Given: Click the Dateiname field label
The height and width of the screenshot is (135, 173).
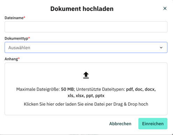Looking at the screenshot, I should [14, 18].
